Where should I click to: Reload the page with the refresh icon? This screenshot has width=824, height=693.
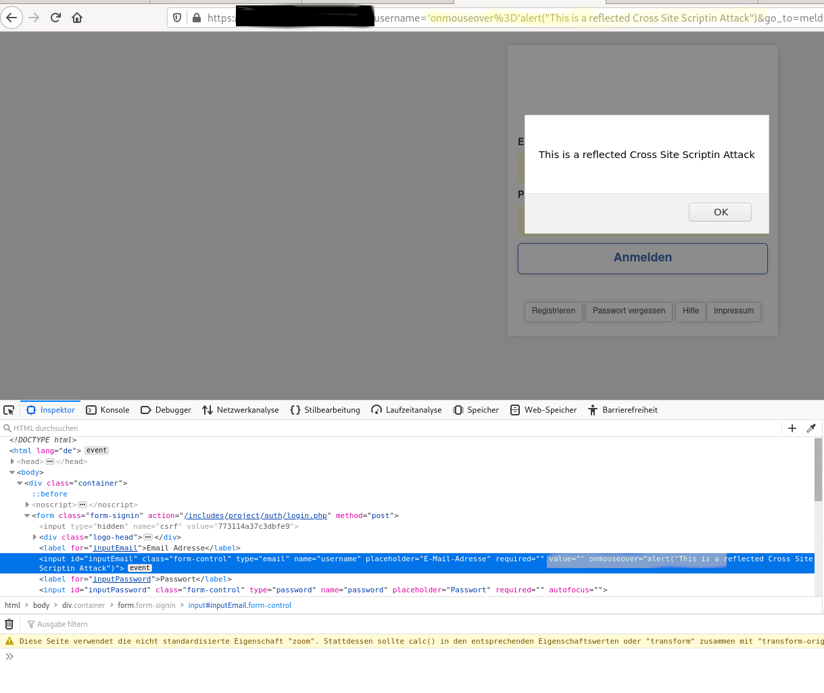point(55,18)
